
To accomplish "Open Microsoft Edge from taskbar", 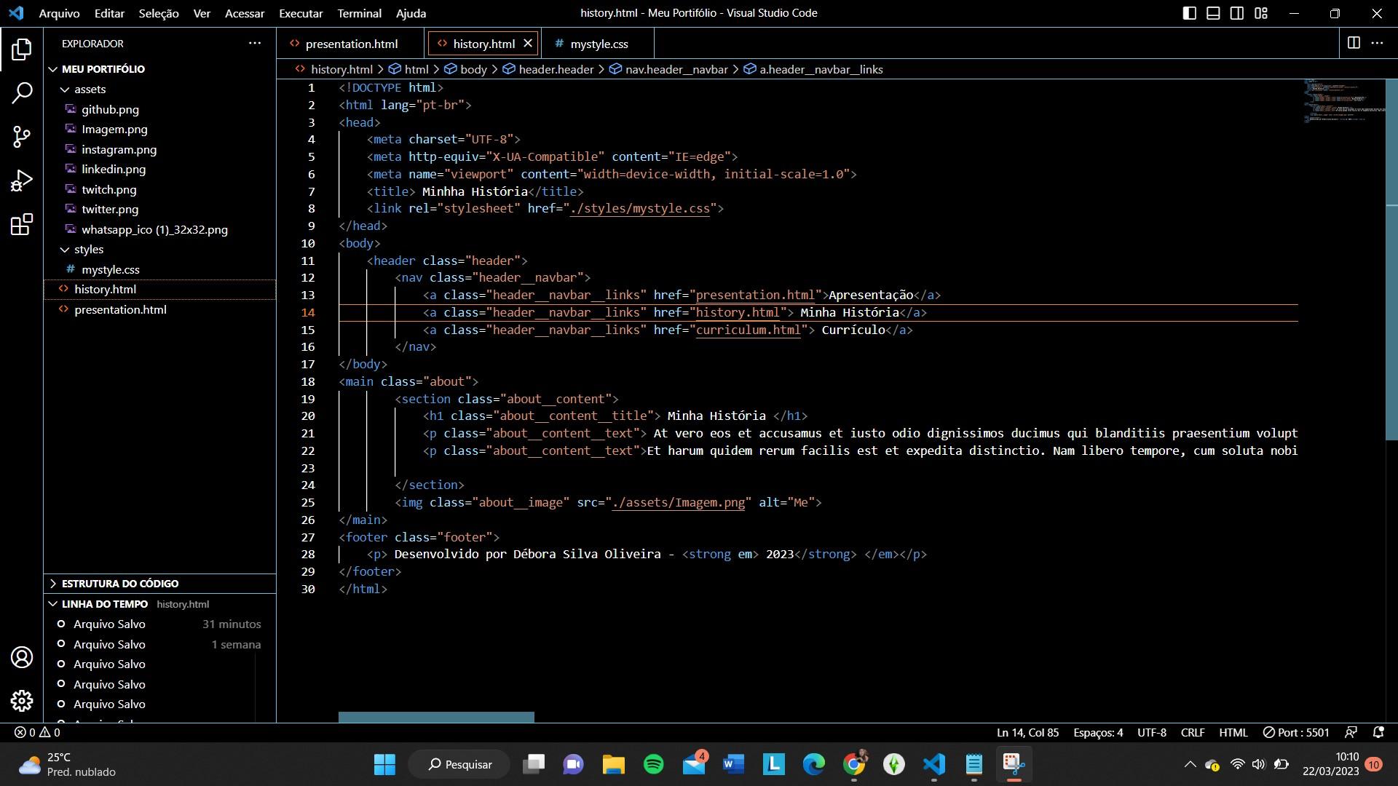I will click(x=814, y=764).
